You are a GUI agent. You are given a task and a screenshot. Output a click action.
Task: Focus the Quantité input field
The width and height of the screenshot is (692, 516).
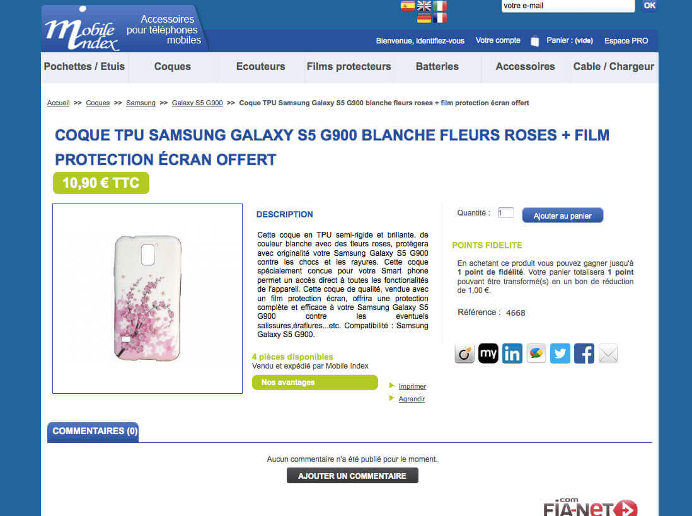pyautogui.click(x=505, y=212)
